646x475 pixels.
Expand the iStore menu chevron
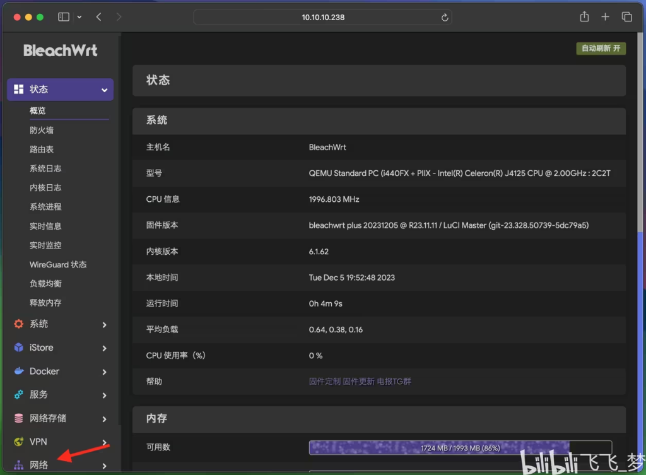(x=104, y=348)
